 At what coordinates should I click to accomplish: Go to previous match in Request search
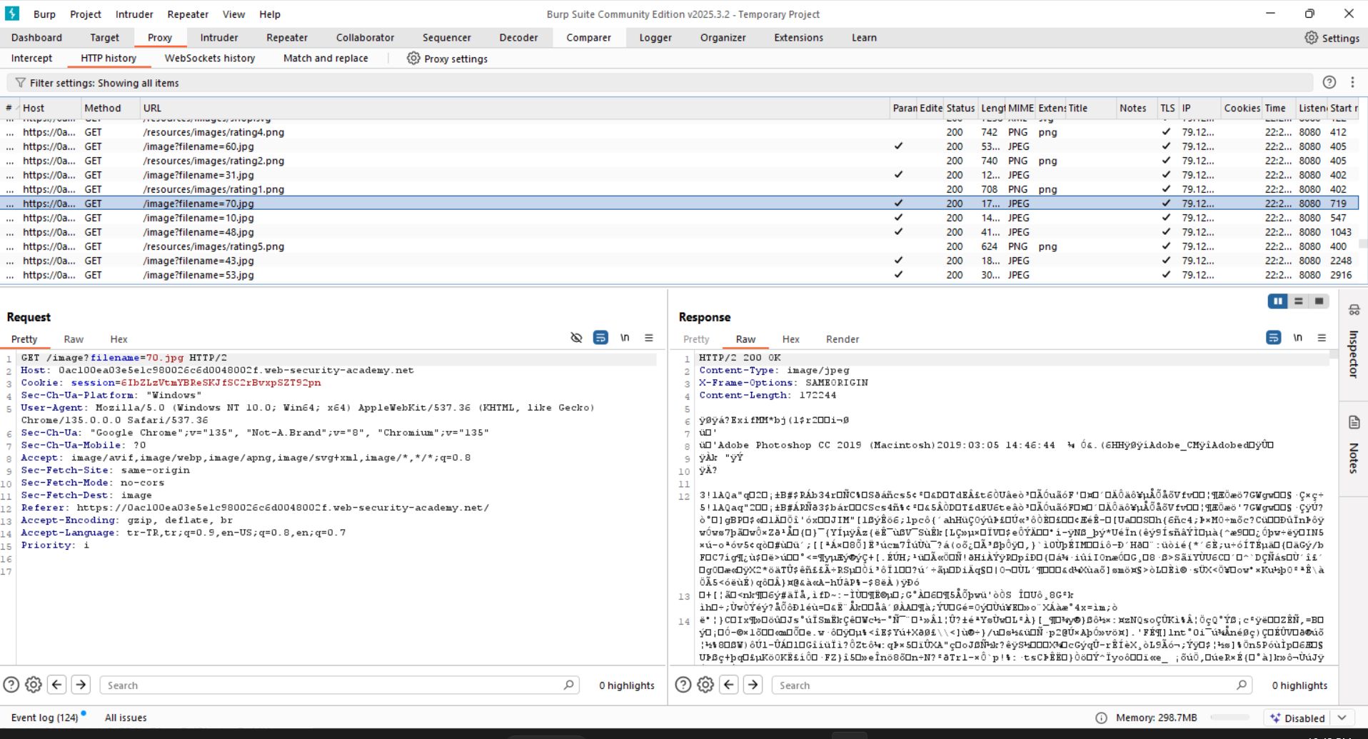[57, 685]
